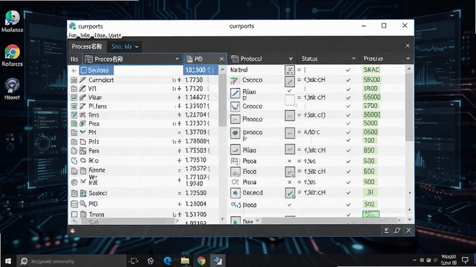Open the Status column dropdown arrow

click(x=353, y=58)
